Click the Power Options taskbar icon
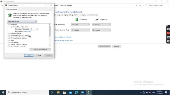 click(x=89, y=93)
